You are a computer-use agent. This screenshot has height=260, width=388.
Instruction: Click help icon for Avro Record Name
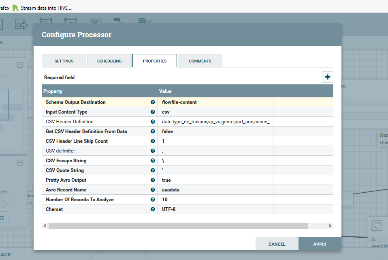(x=153, y=190)
